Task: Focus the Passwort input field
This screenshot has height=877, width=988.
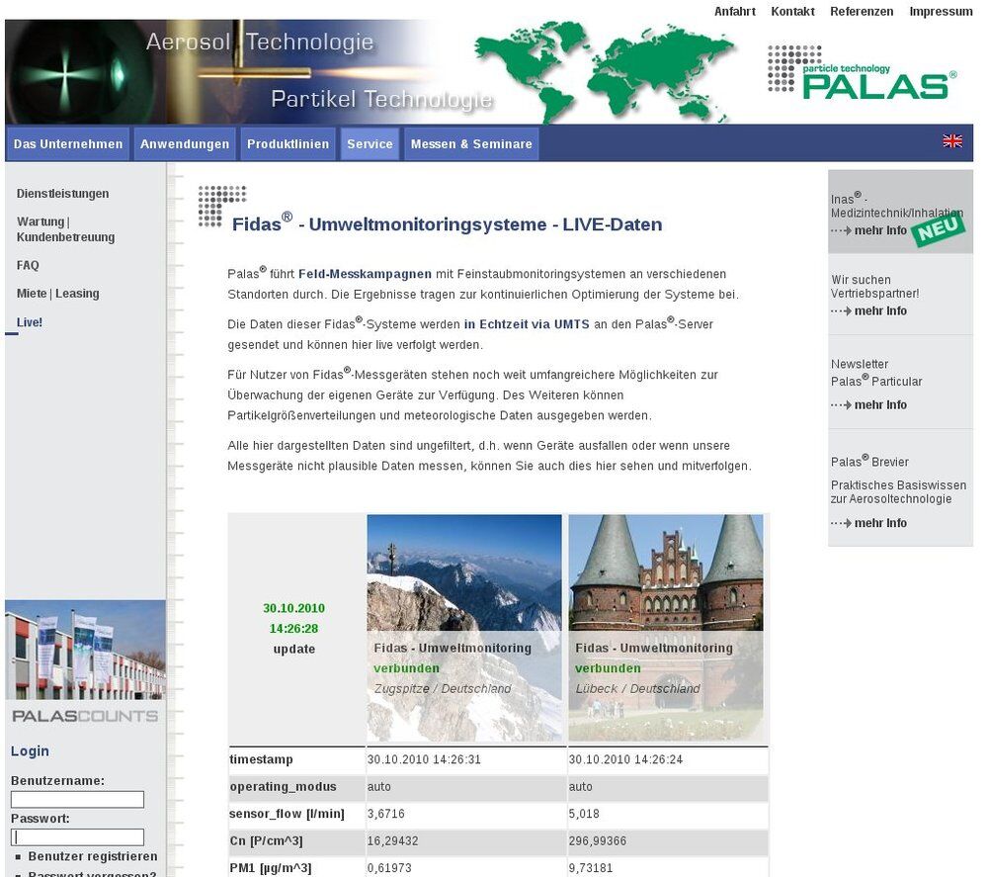Action: [x=77, y=837]
